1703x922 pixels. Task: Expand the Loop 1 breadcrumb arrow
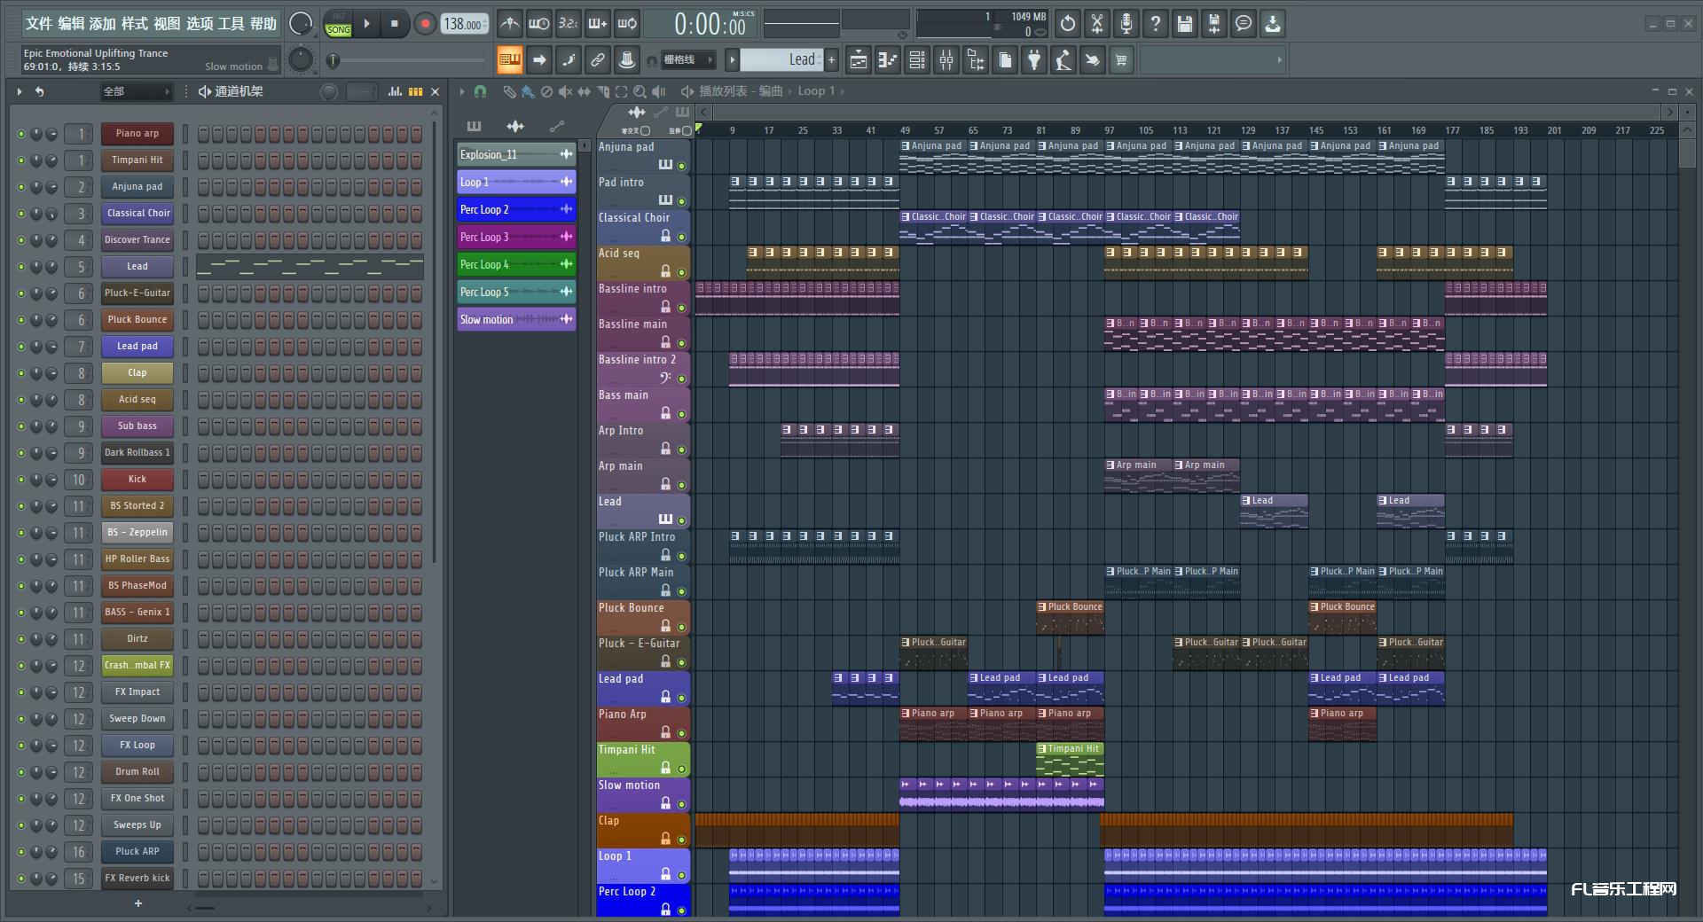(x=843, y=91)
